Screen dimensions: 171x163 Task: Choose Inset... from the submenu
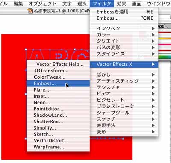58,96
